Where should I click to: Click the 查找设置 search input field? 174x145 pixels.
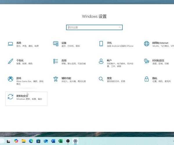[x=91, y=28]
